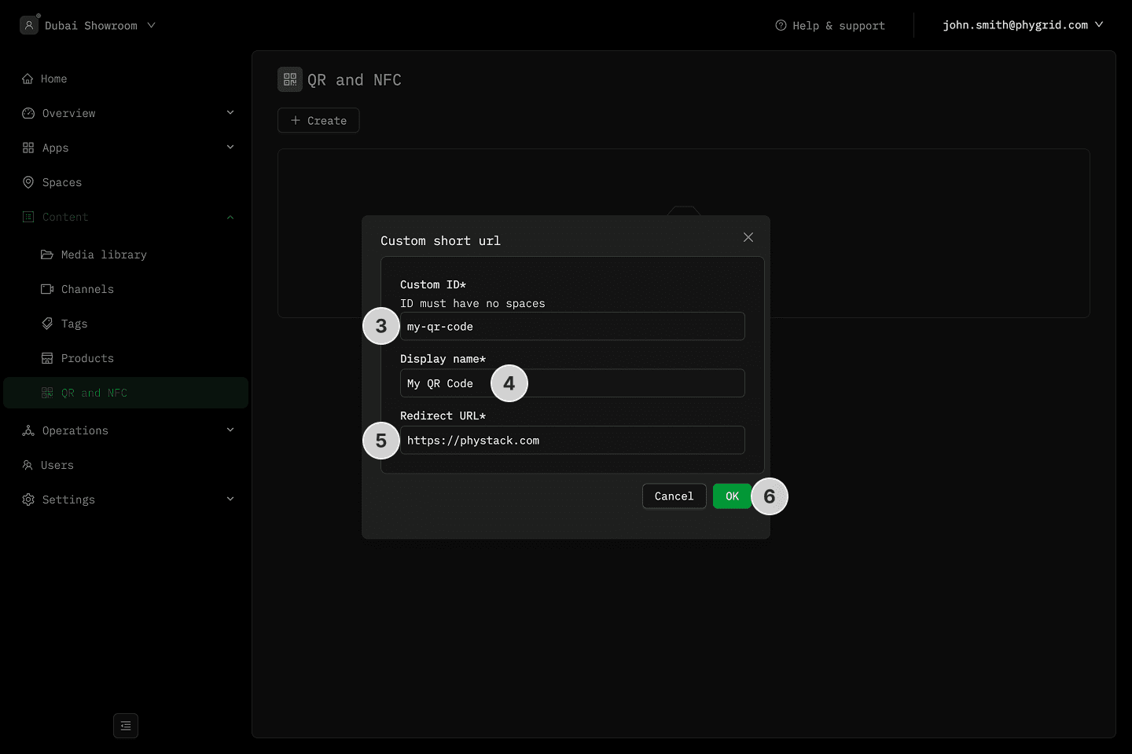Expand the Overview menu chevron
The width and height of the screenshot is (1132, 754).
click(x=230, y=112)
